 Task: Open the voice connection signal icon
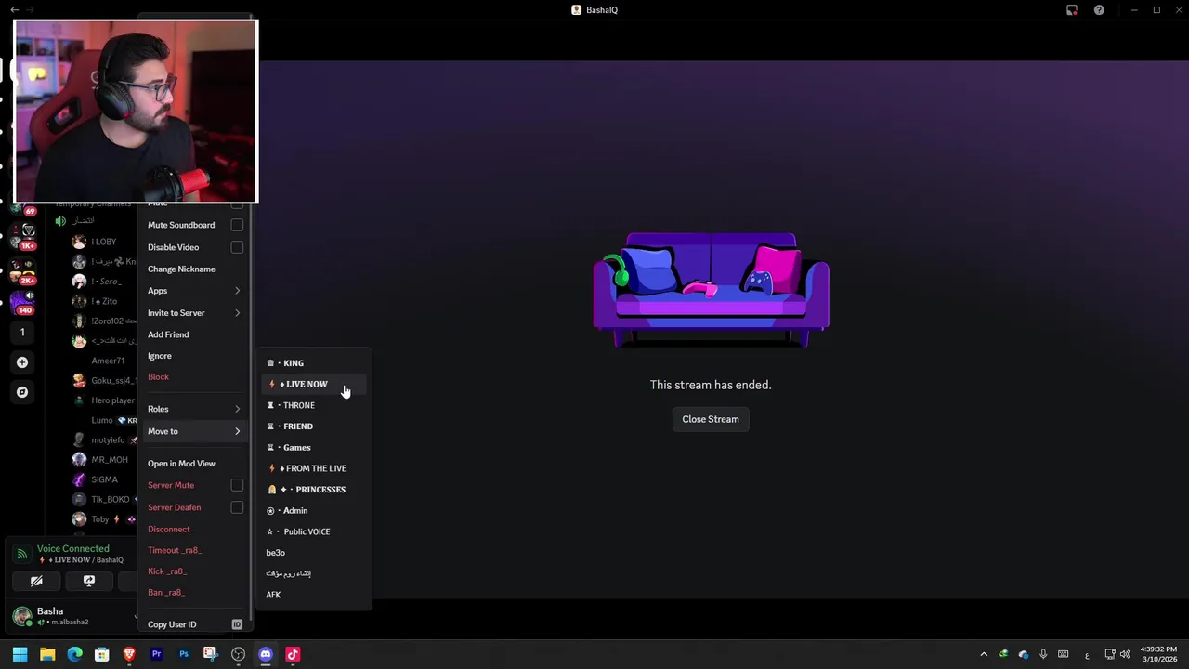pos(21,554)
